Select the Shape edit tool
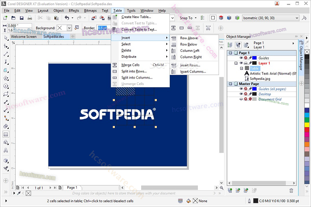 (6, 46)
